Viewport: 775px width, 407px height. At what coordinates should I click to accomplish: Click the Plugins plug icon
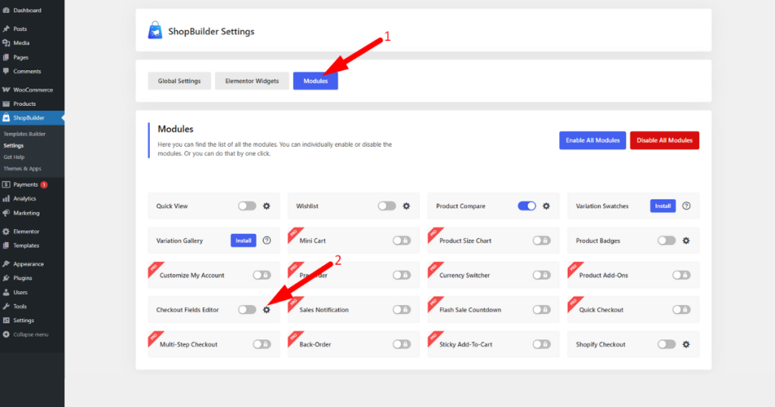click(6, 278)
